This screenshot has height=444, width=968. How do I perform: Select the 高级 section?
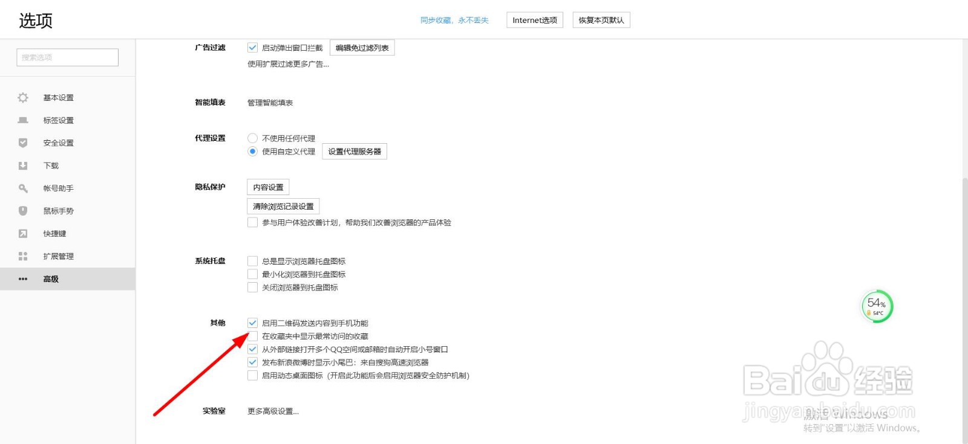tap(67, 279)
